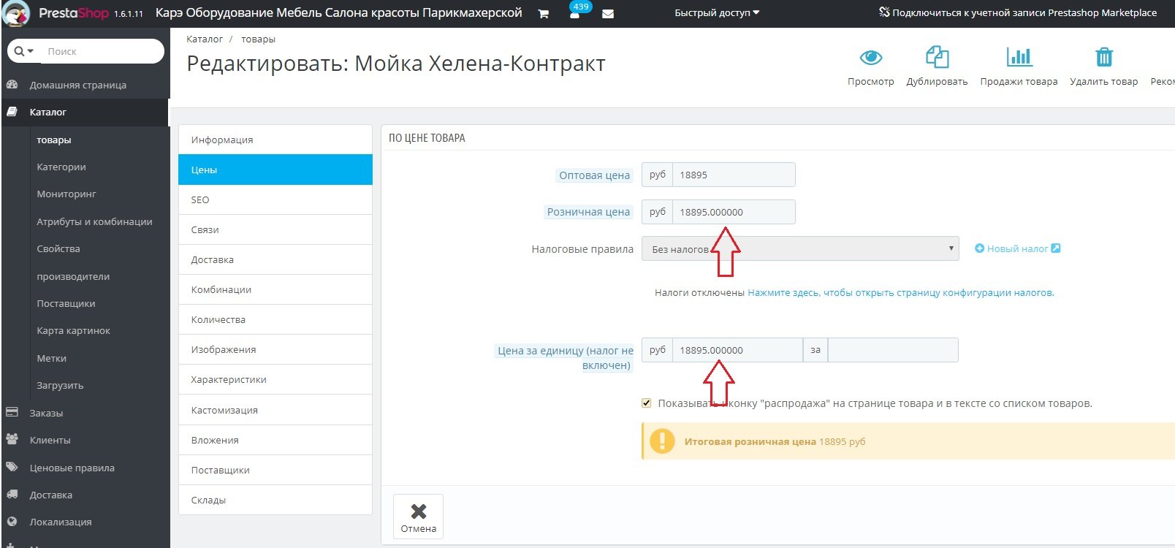Image resolution: width=1175 pixels, height=548 pixels.
Task: Click the Локализация globe icon
Action: [12, 522]
